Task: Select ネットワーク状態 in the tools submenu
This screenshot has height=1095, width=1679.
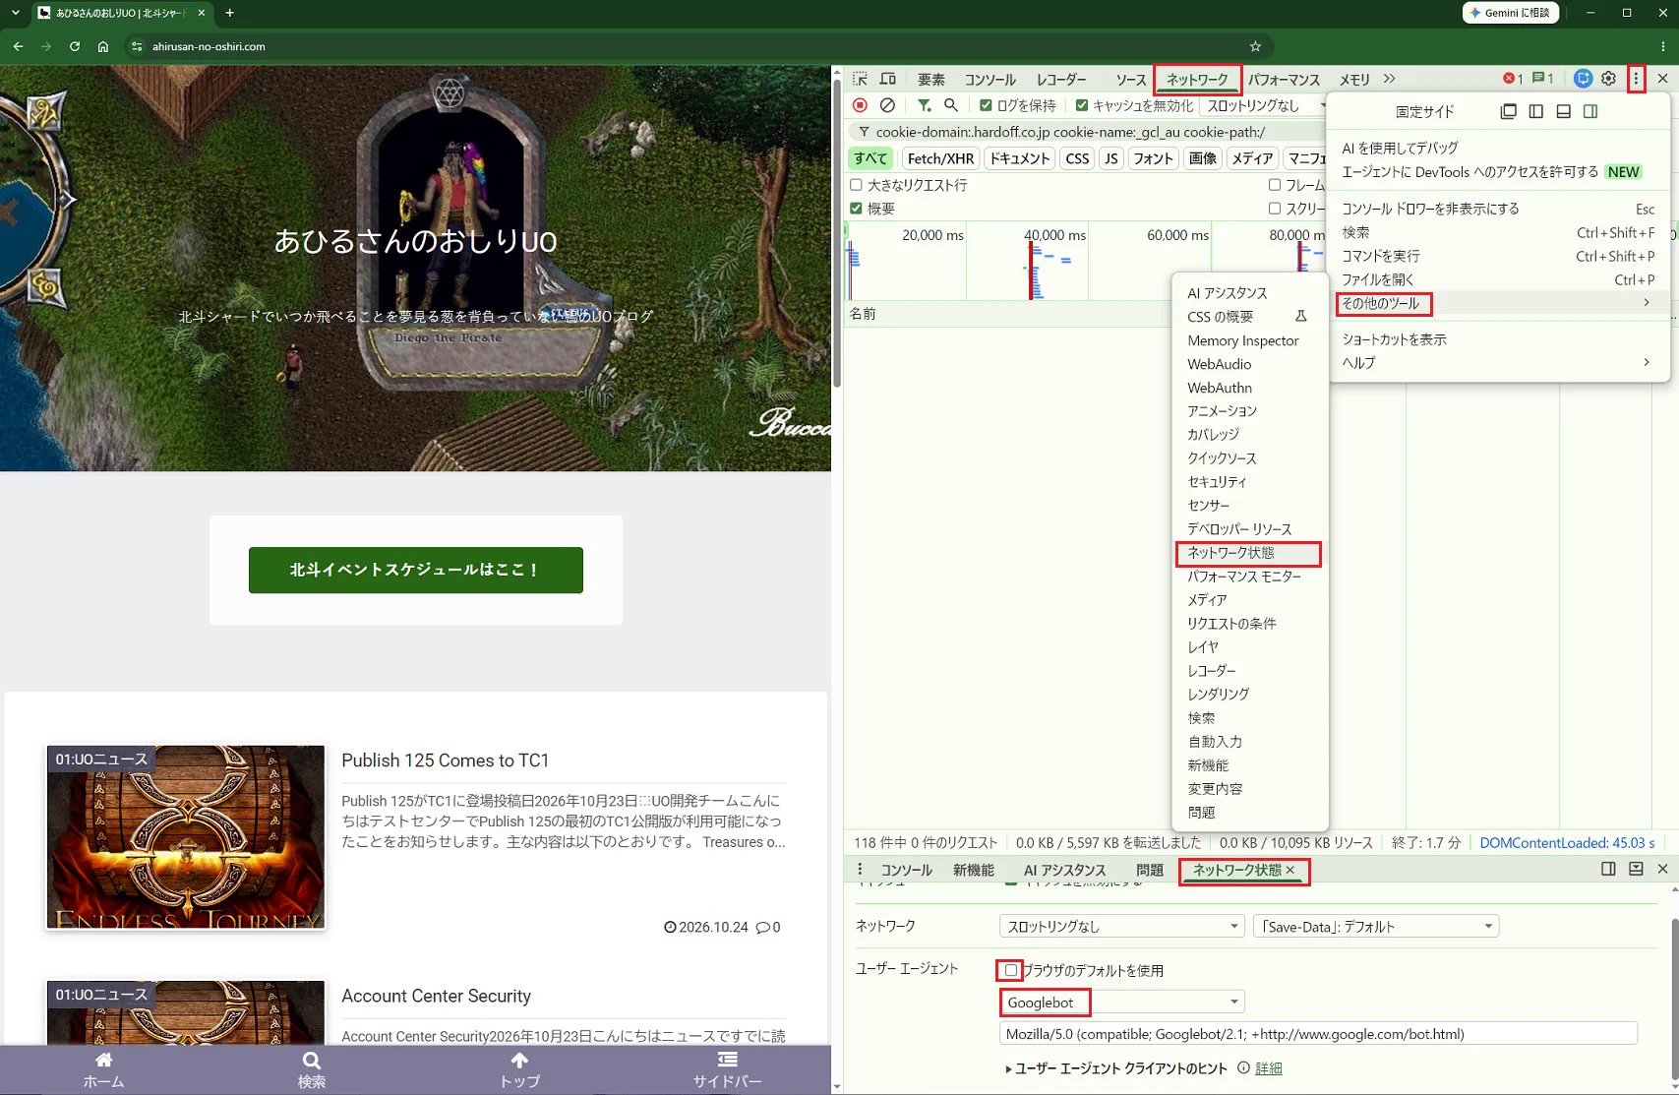Action: click(x=1250, y=553)
